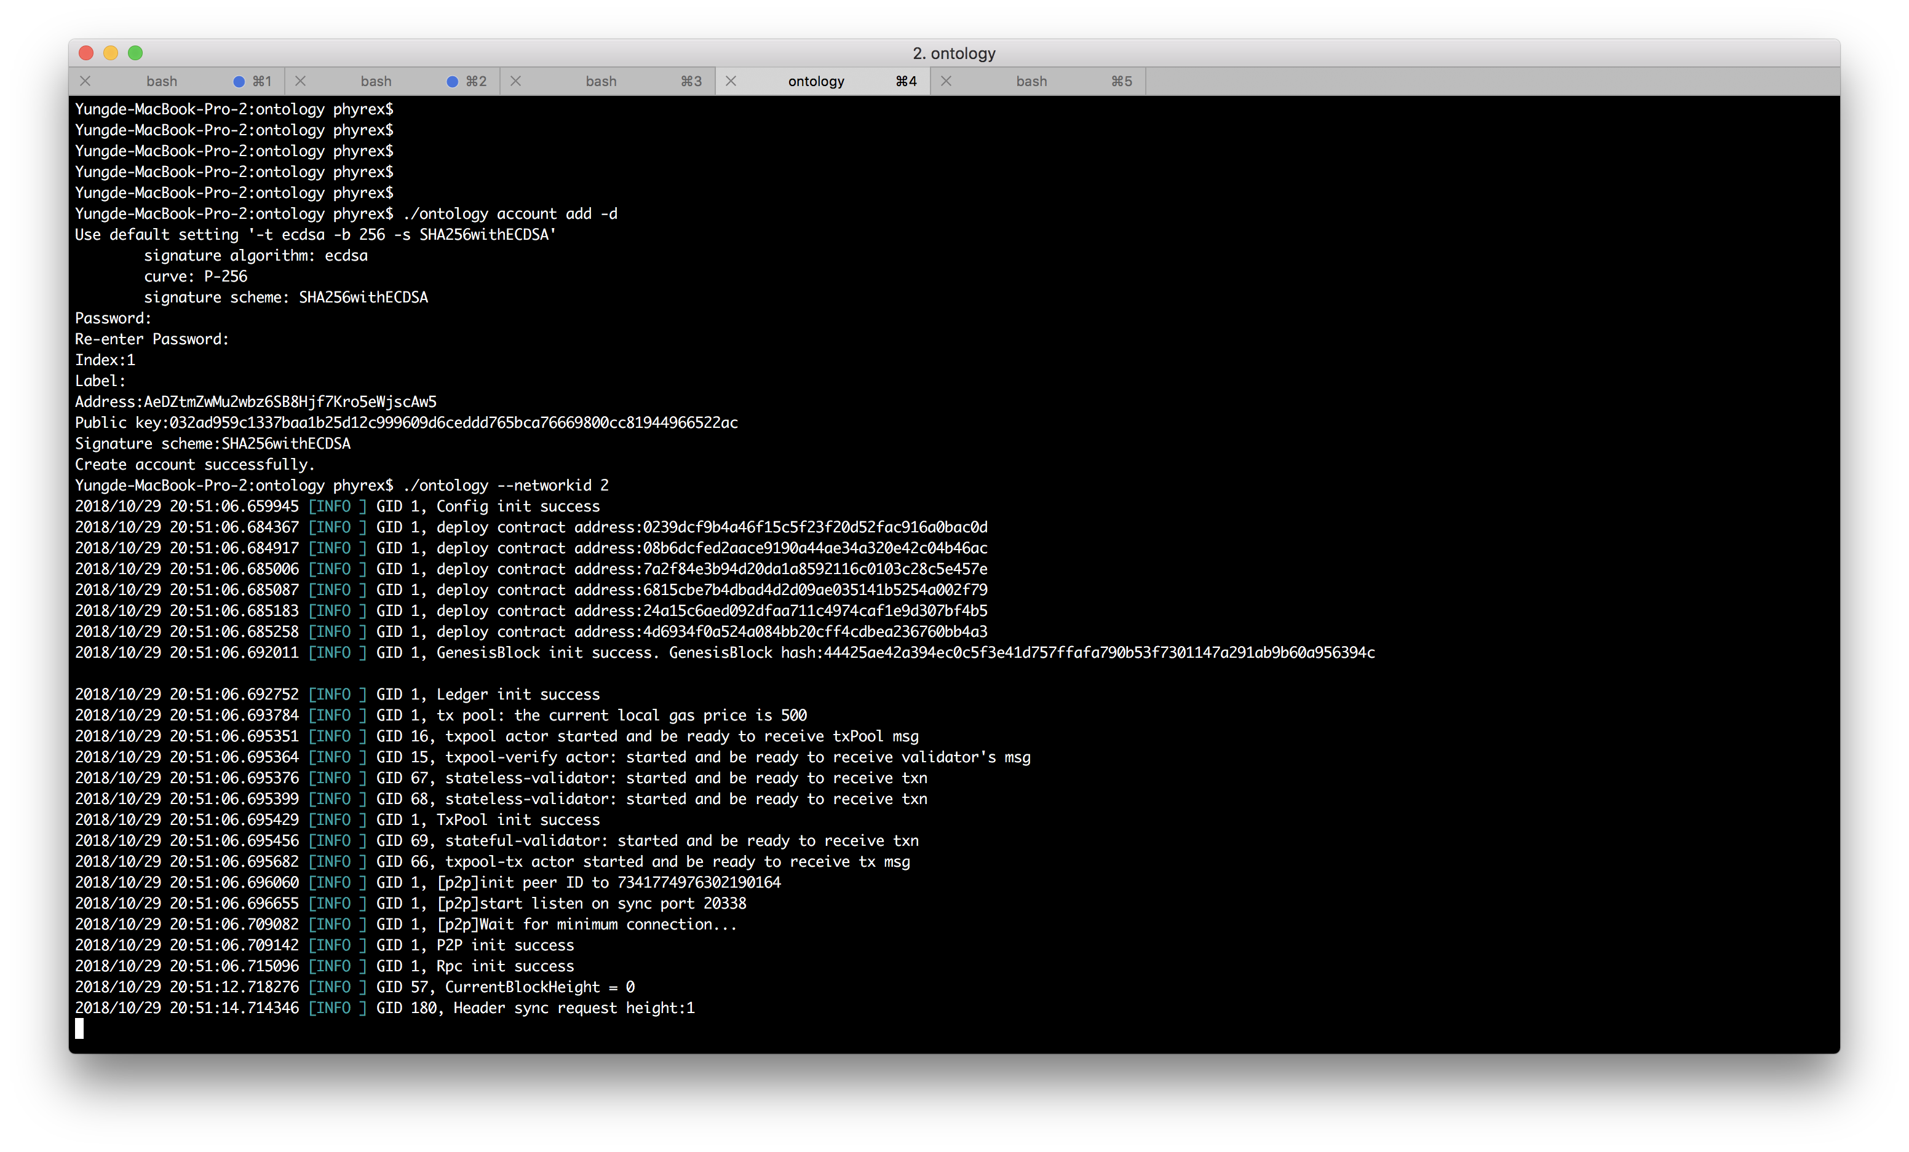Click contract address ending c04b46ac
This screenshot has height=1152, width=1909.
click(x=815, y=548)
